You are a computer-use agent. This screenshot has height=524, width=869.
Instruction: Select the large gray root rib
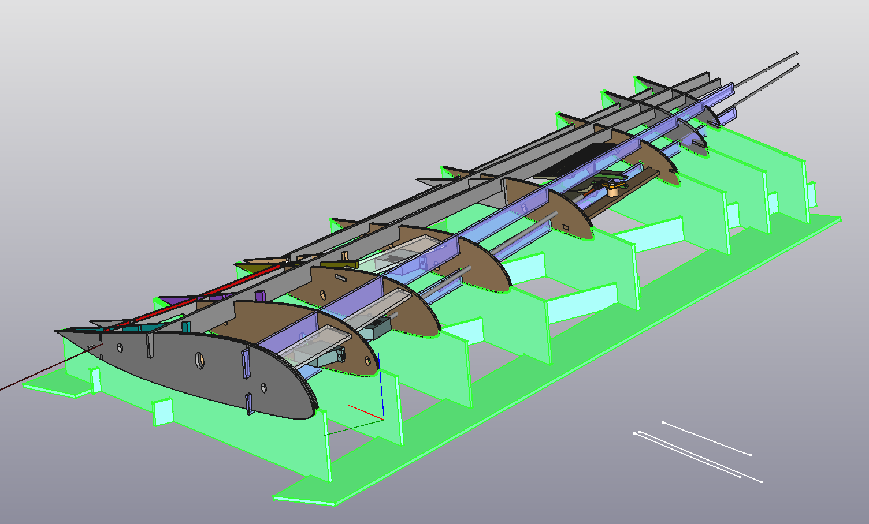pos(173,369)
